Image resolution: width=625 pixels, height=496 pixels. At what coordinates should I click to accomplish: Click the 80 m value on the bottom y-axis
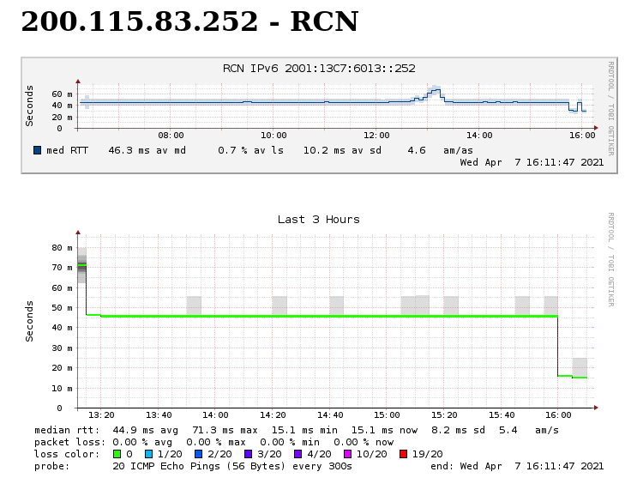point(62,248)
